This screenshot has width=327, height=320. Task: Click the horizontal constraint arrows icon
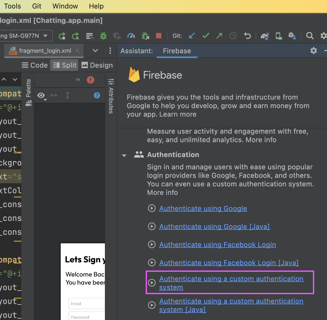pyautogui.click(x=54, y=95)
